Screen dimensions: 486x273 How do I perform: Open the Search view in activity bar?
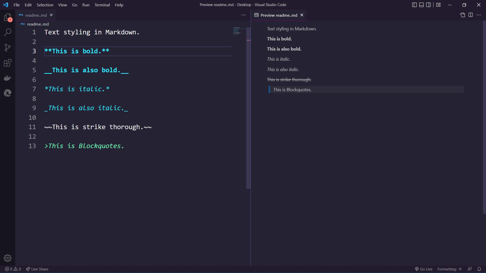click(8, 32)
